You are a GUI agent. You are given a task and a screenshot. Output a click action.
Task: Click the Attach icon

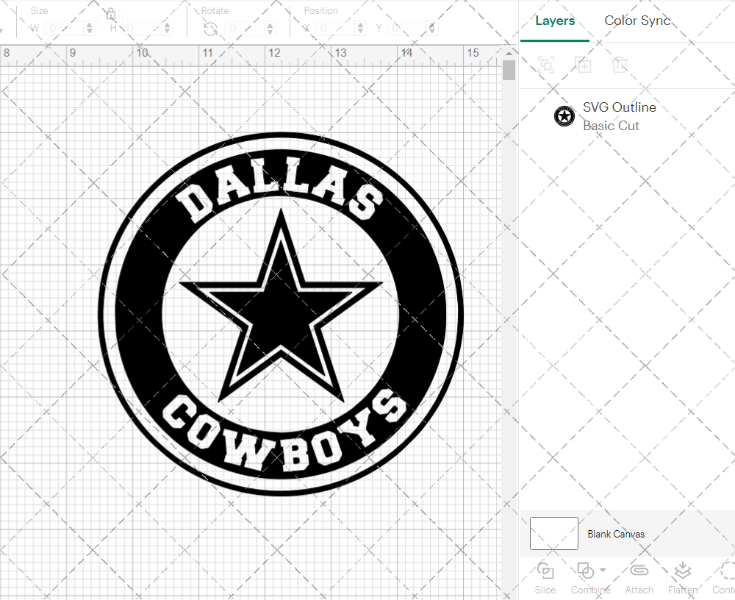point(639,572)
